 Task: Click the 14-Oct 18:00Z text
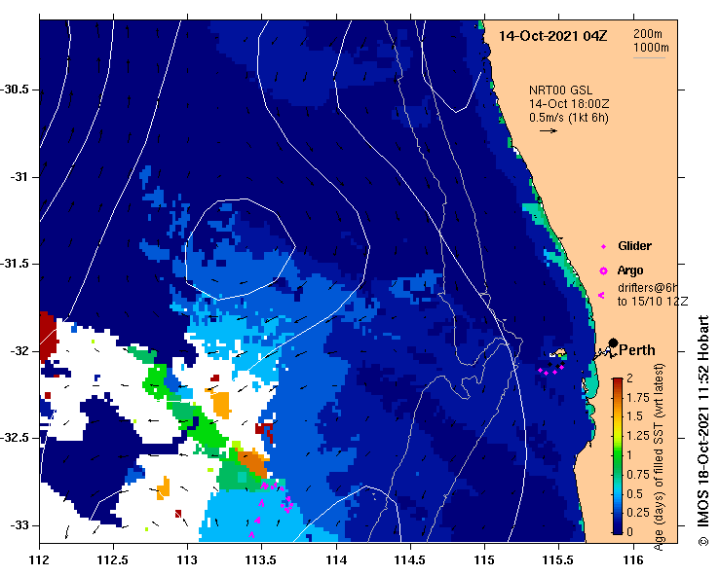[569, 104]
